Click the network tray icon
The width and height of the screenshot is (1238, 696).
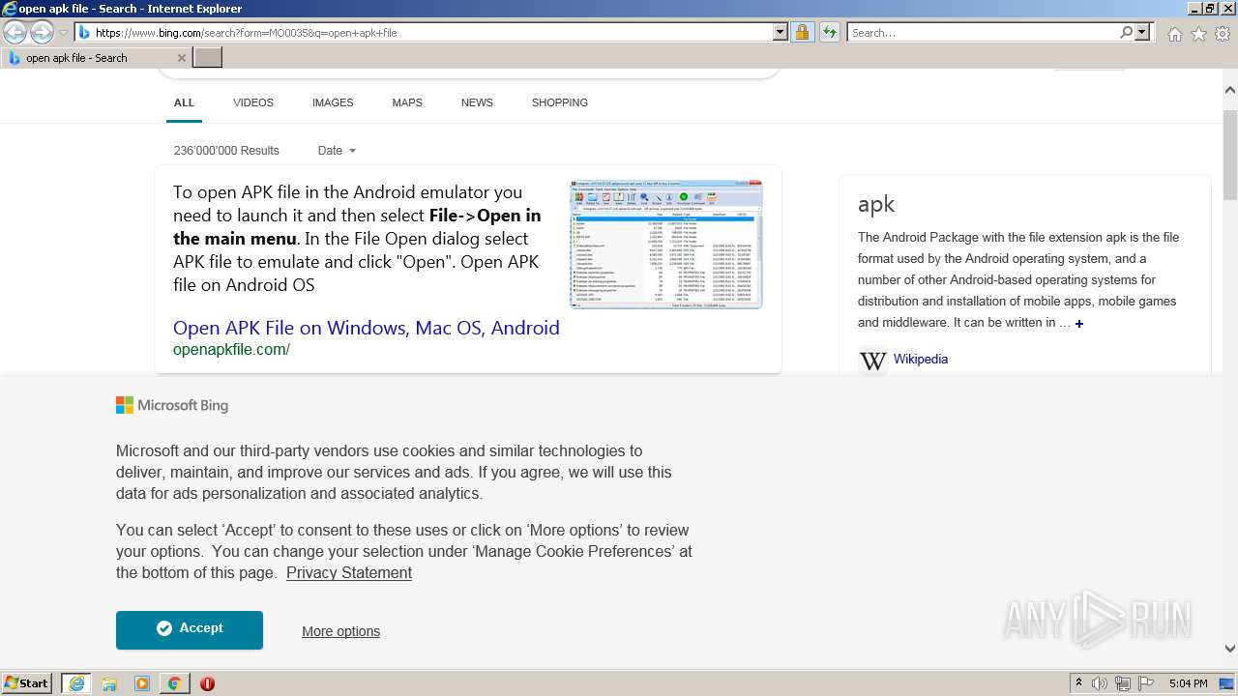point(1122,683)
